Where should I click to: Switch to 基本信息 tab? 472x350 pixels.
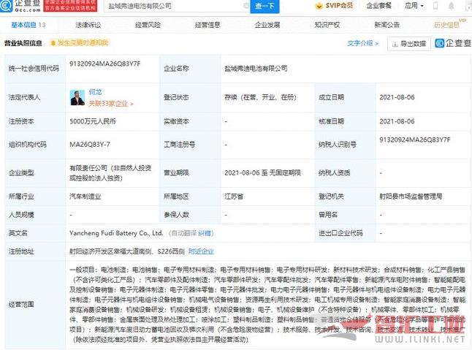tap(28, 25)
